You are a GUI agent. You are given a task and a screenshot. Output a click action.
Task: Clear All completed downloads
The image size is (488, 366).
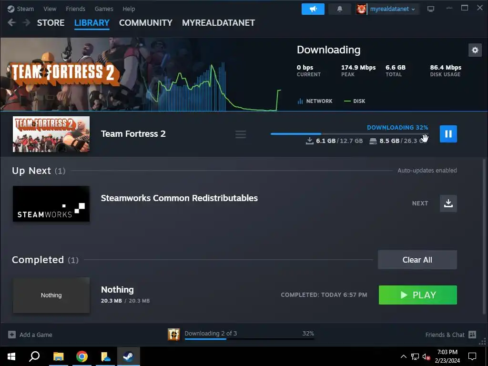(417, 260)
